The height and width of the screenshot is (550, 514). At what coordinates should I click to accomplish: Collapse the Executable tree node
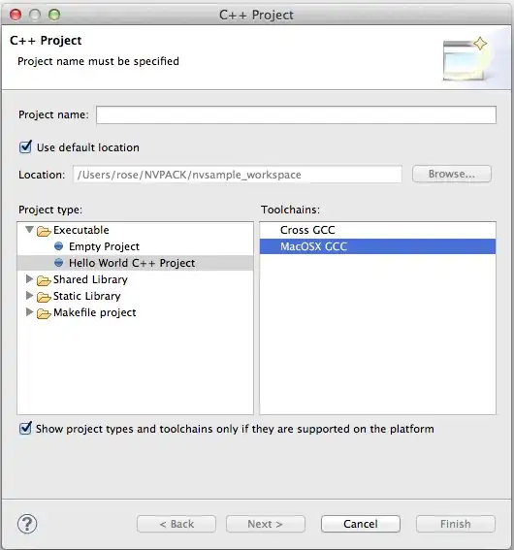[x=29, y=230]
